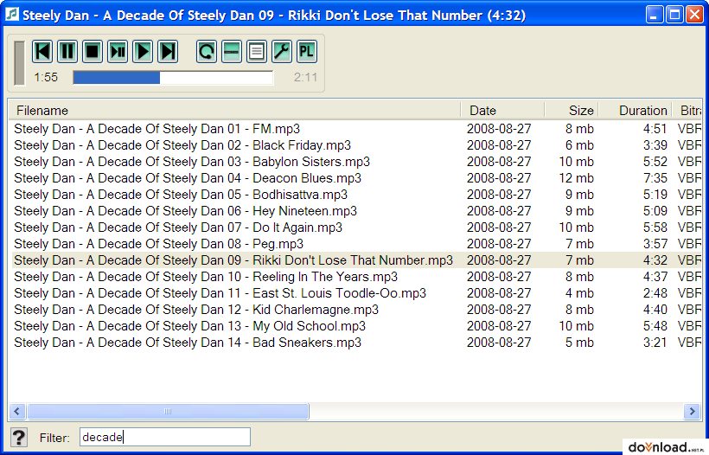
Task: Sort by the Filename column header
Action: coord(234,111)
